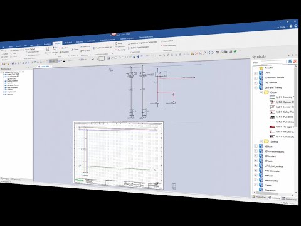Collapse the Circuits folder in Symbols tree
Screen dimensions: 301x226
click(261, 92)
